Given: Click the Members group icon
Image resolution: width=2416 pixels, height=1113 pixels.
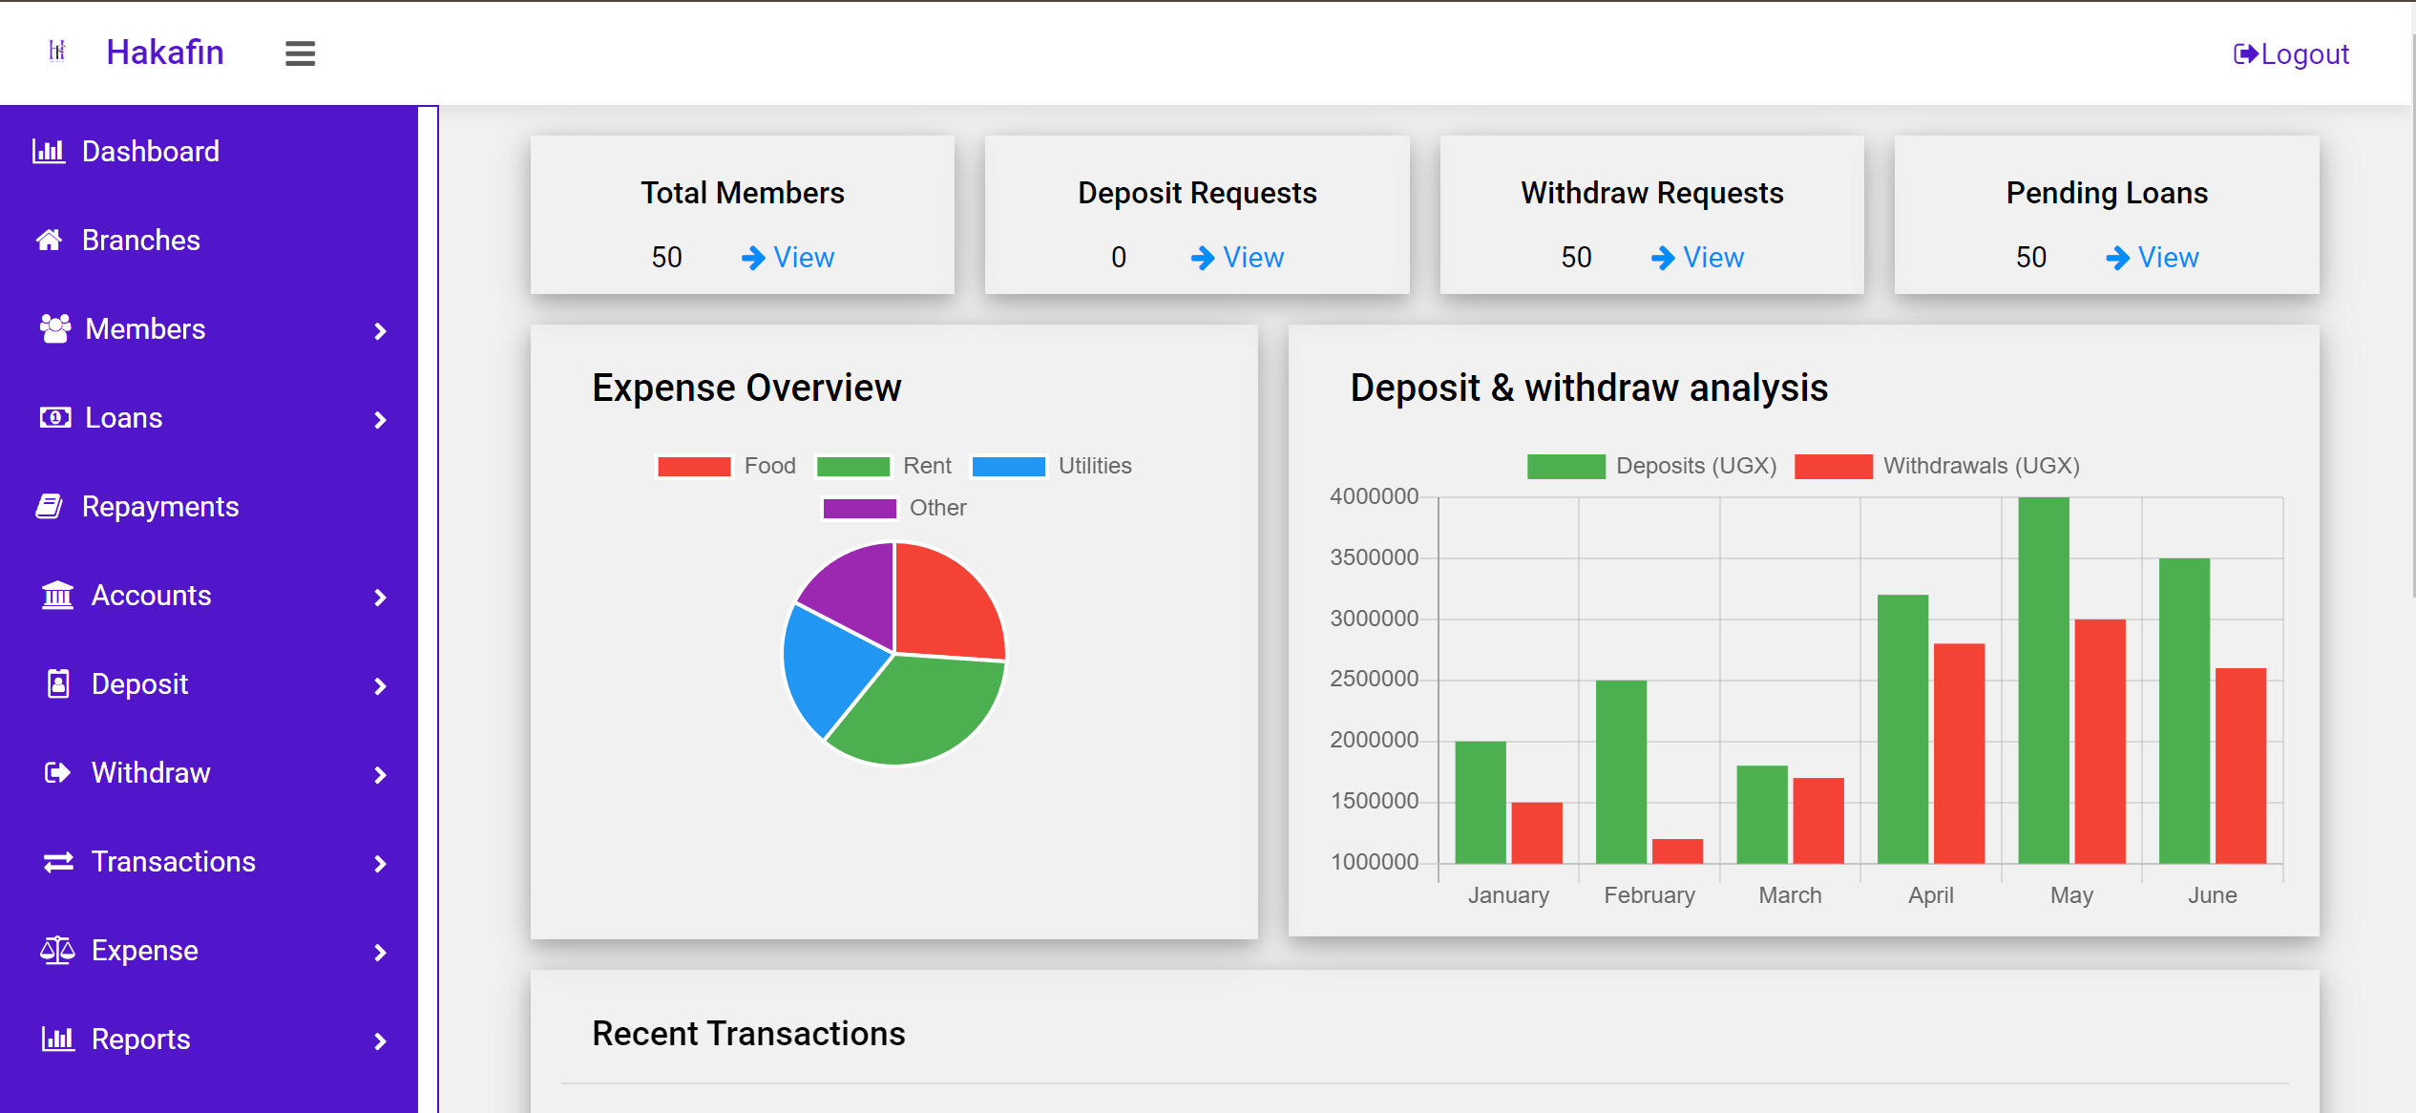Looking at the screenshot, I should point(55,328).
